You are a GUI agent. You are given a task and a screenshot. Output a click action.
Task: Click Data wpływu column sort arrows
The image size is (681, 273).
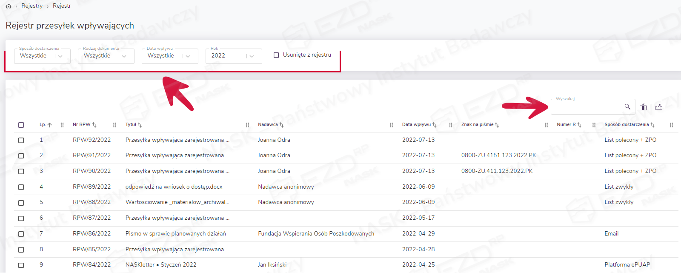434,125
